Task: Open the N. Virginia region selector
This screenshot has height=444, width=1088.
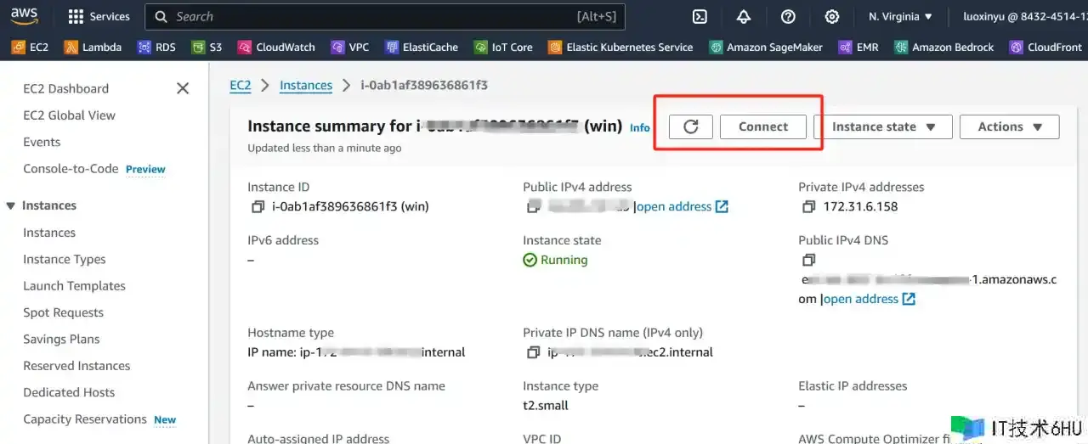Action: point(900,17)
